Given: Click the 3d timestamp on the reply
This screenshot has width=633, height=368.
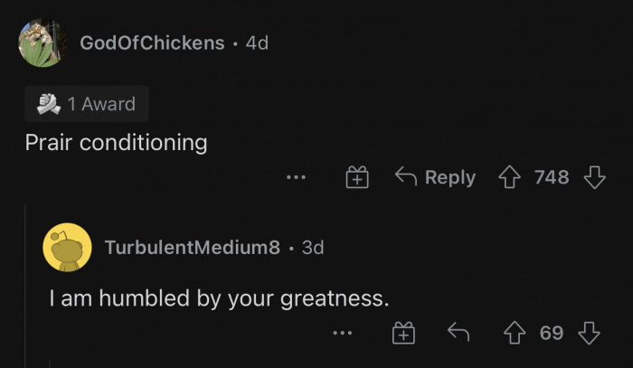Looking at the screenshot, I should pos(312,247).
